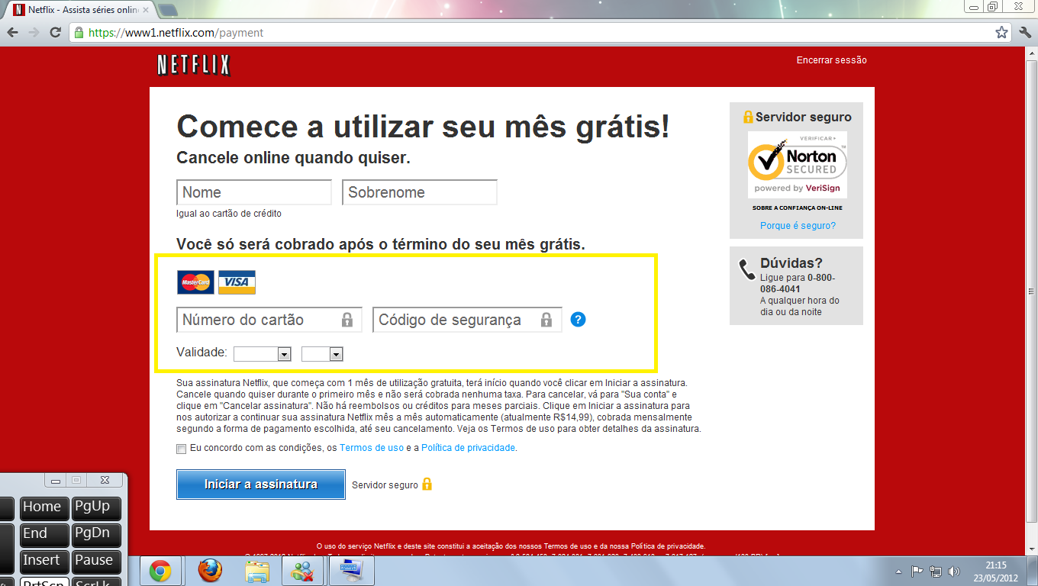Open the Política de privacidade link
The image size is (1038, 586).
[469, 448]
